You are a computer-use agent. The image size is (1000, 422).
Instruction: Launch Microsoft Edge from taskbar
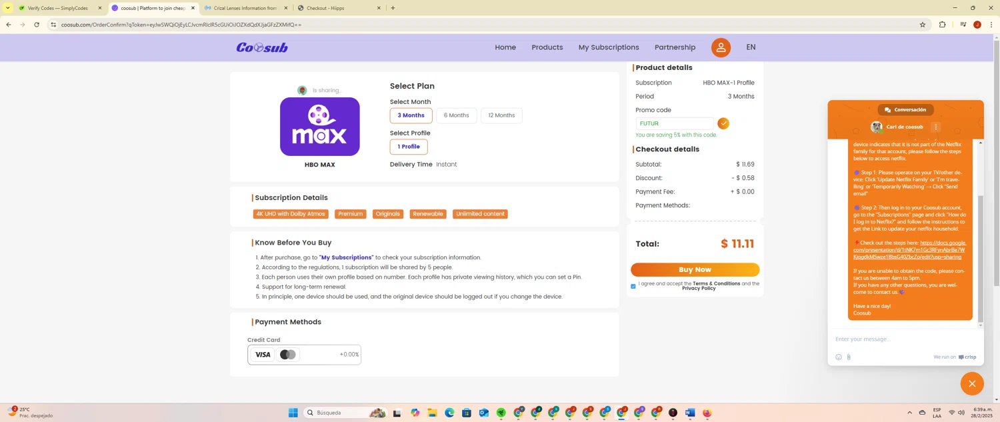click(449, 413)
